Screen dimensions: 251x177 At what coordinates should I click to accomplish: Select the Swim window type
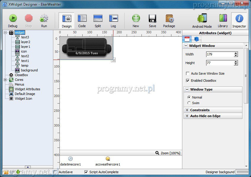point(189,103)
